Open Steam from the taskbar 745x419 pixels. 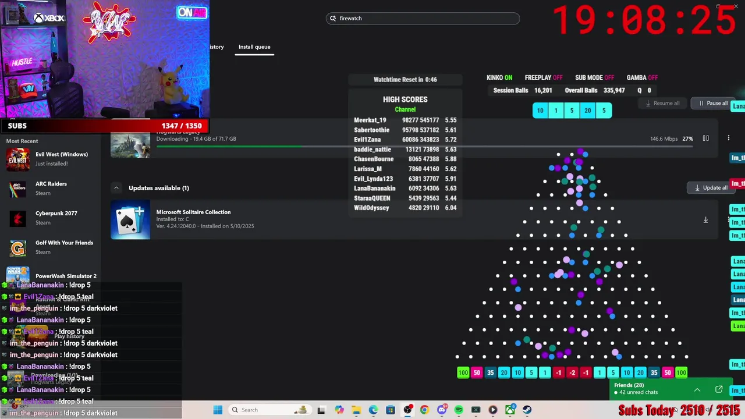coord(527,410)
